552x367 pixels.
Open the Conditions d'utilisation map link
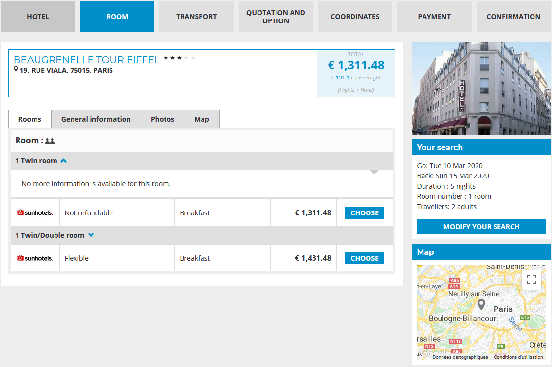(518, 357)
